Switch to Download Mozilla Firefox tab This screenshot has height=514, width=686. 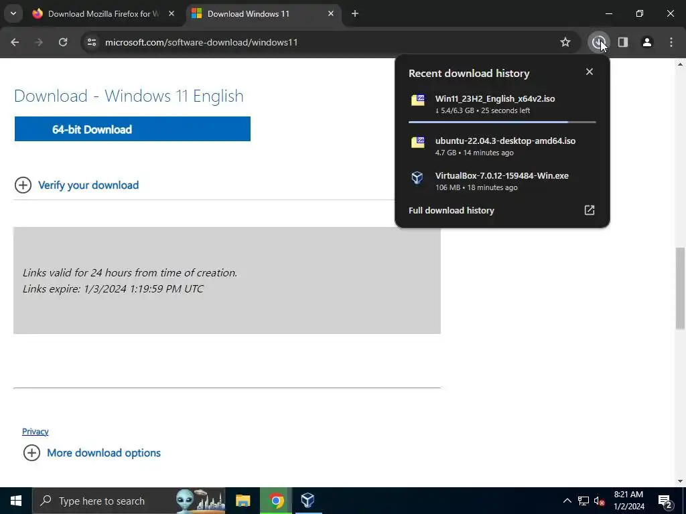coord(104,14)
